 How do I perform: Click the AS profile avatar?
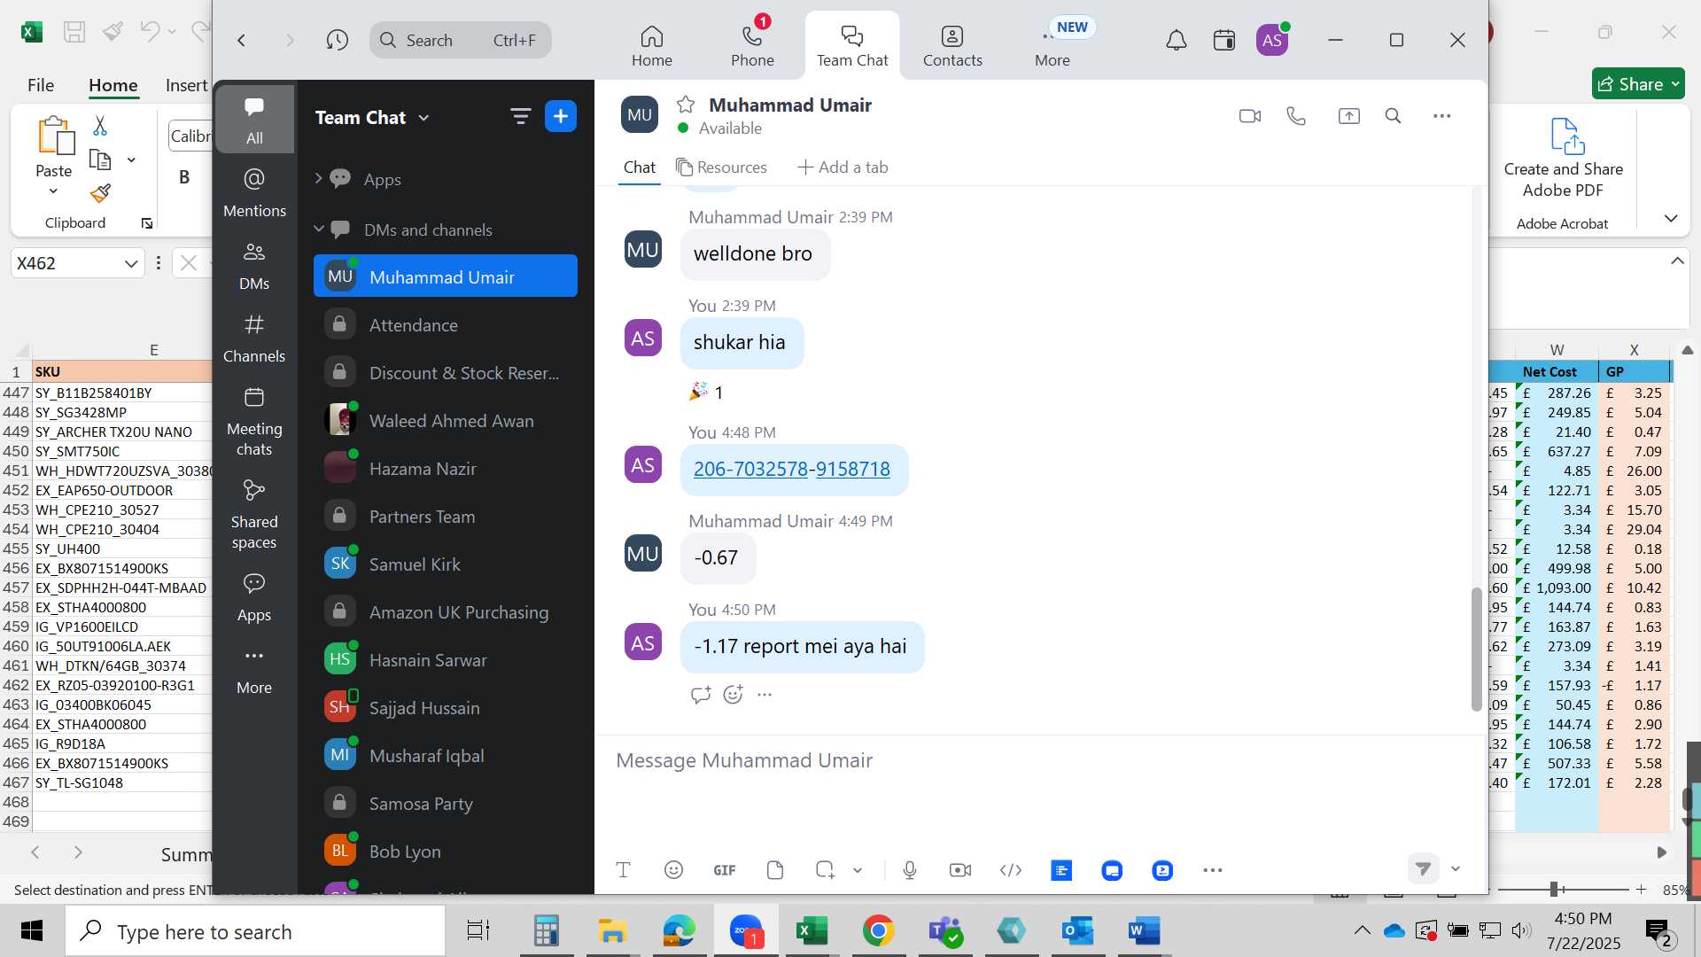(x=1272, y=40)
